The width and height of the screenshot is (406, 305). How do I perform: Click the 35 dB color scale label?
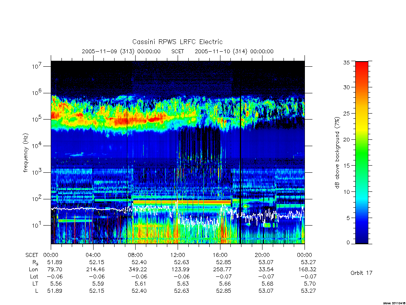tap(346, 62)
